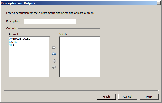Image resolution: width=162 pixels, height=103 pixels.
Task: Click the Description and Outputs title bar
Action: click(75, 3)
